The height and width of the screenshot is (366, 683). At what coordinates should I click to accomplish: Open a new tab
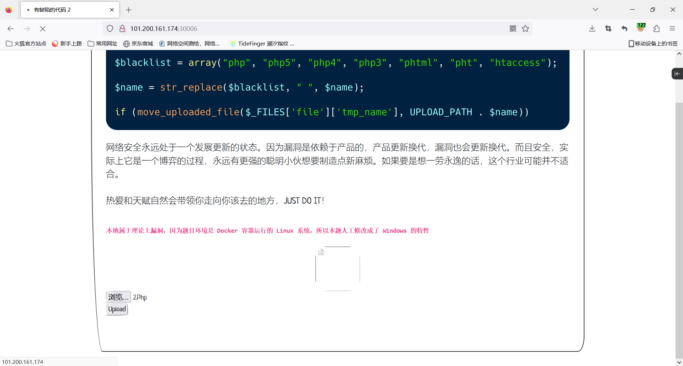click(129, 10)
